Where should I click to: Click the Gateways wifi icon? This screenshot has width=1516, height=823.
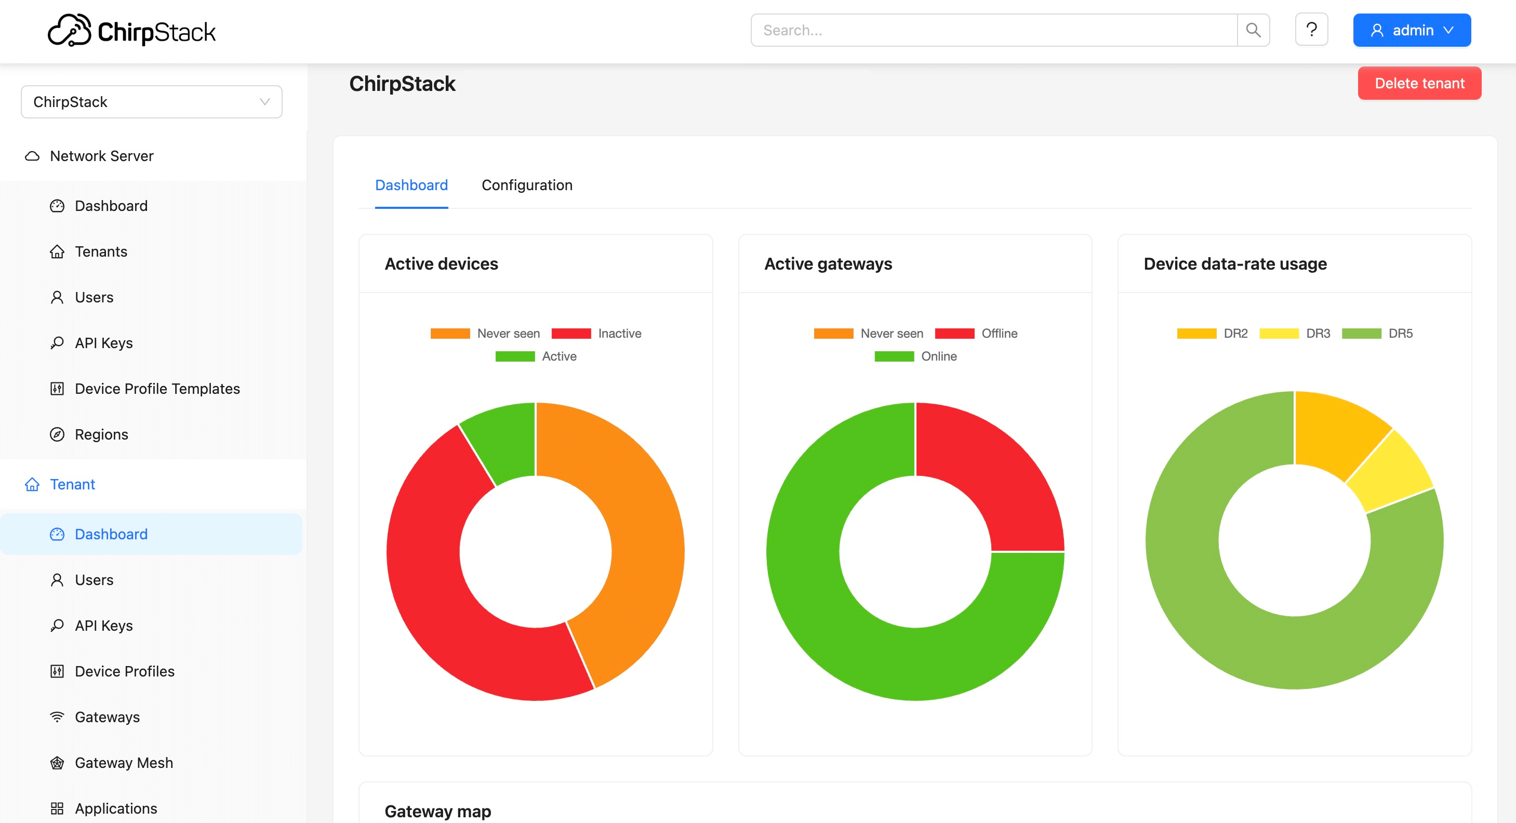pyautogui.click(x=57, y=717)
